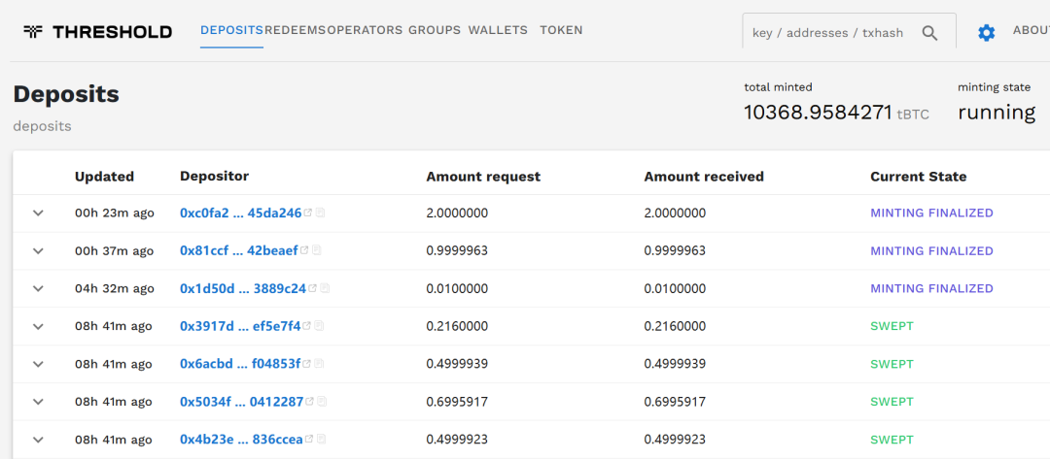Image resolution: width=1050 pixels, height=459 pixels.
Task: Copy address 0x3917d ... ef5e7f4 with copy icon
Action: [320, 326]
